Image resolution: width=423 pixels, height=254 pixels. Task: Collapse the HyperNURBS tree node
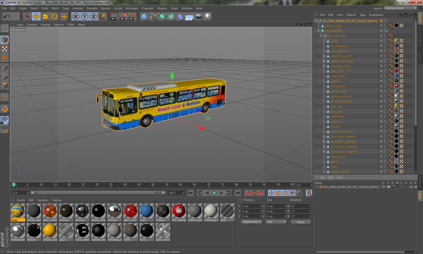tap(318, 31)
